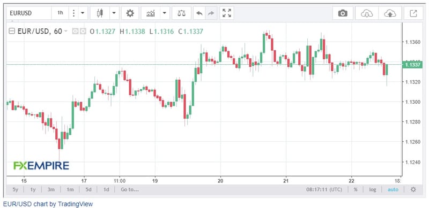Open the indicators icon
429x208 pixels.
click(x=151, y=13)
